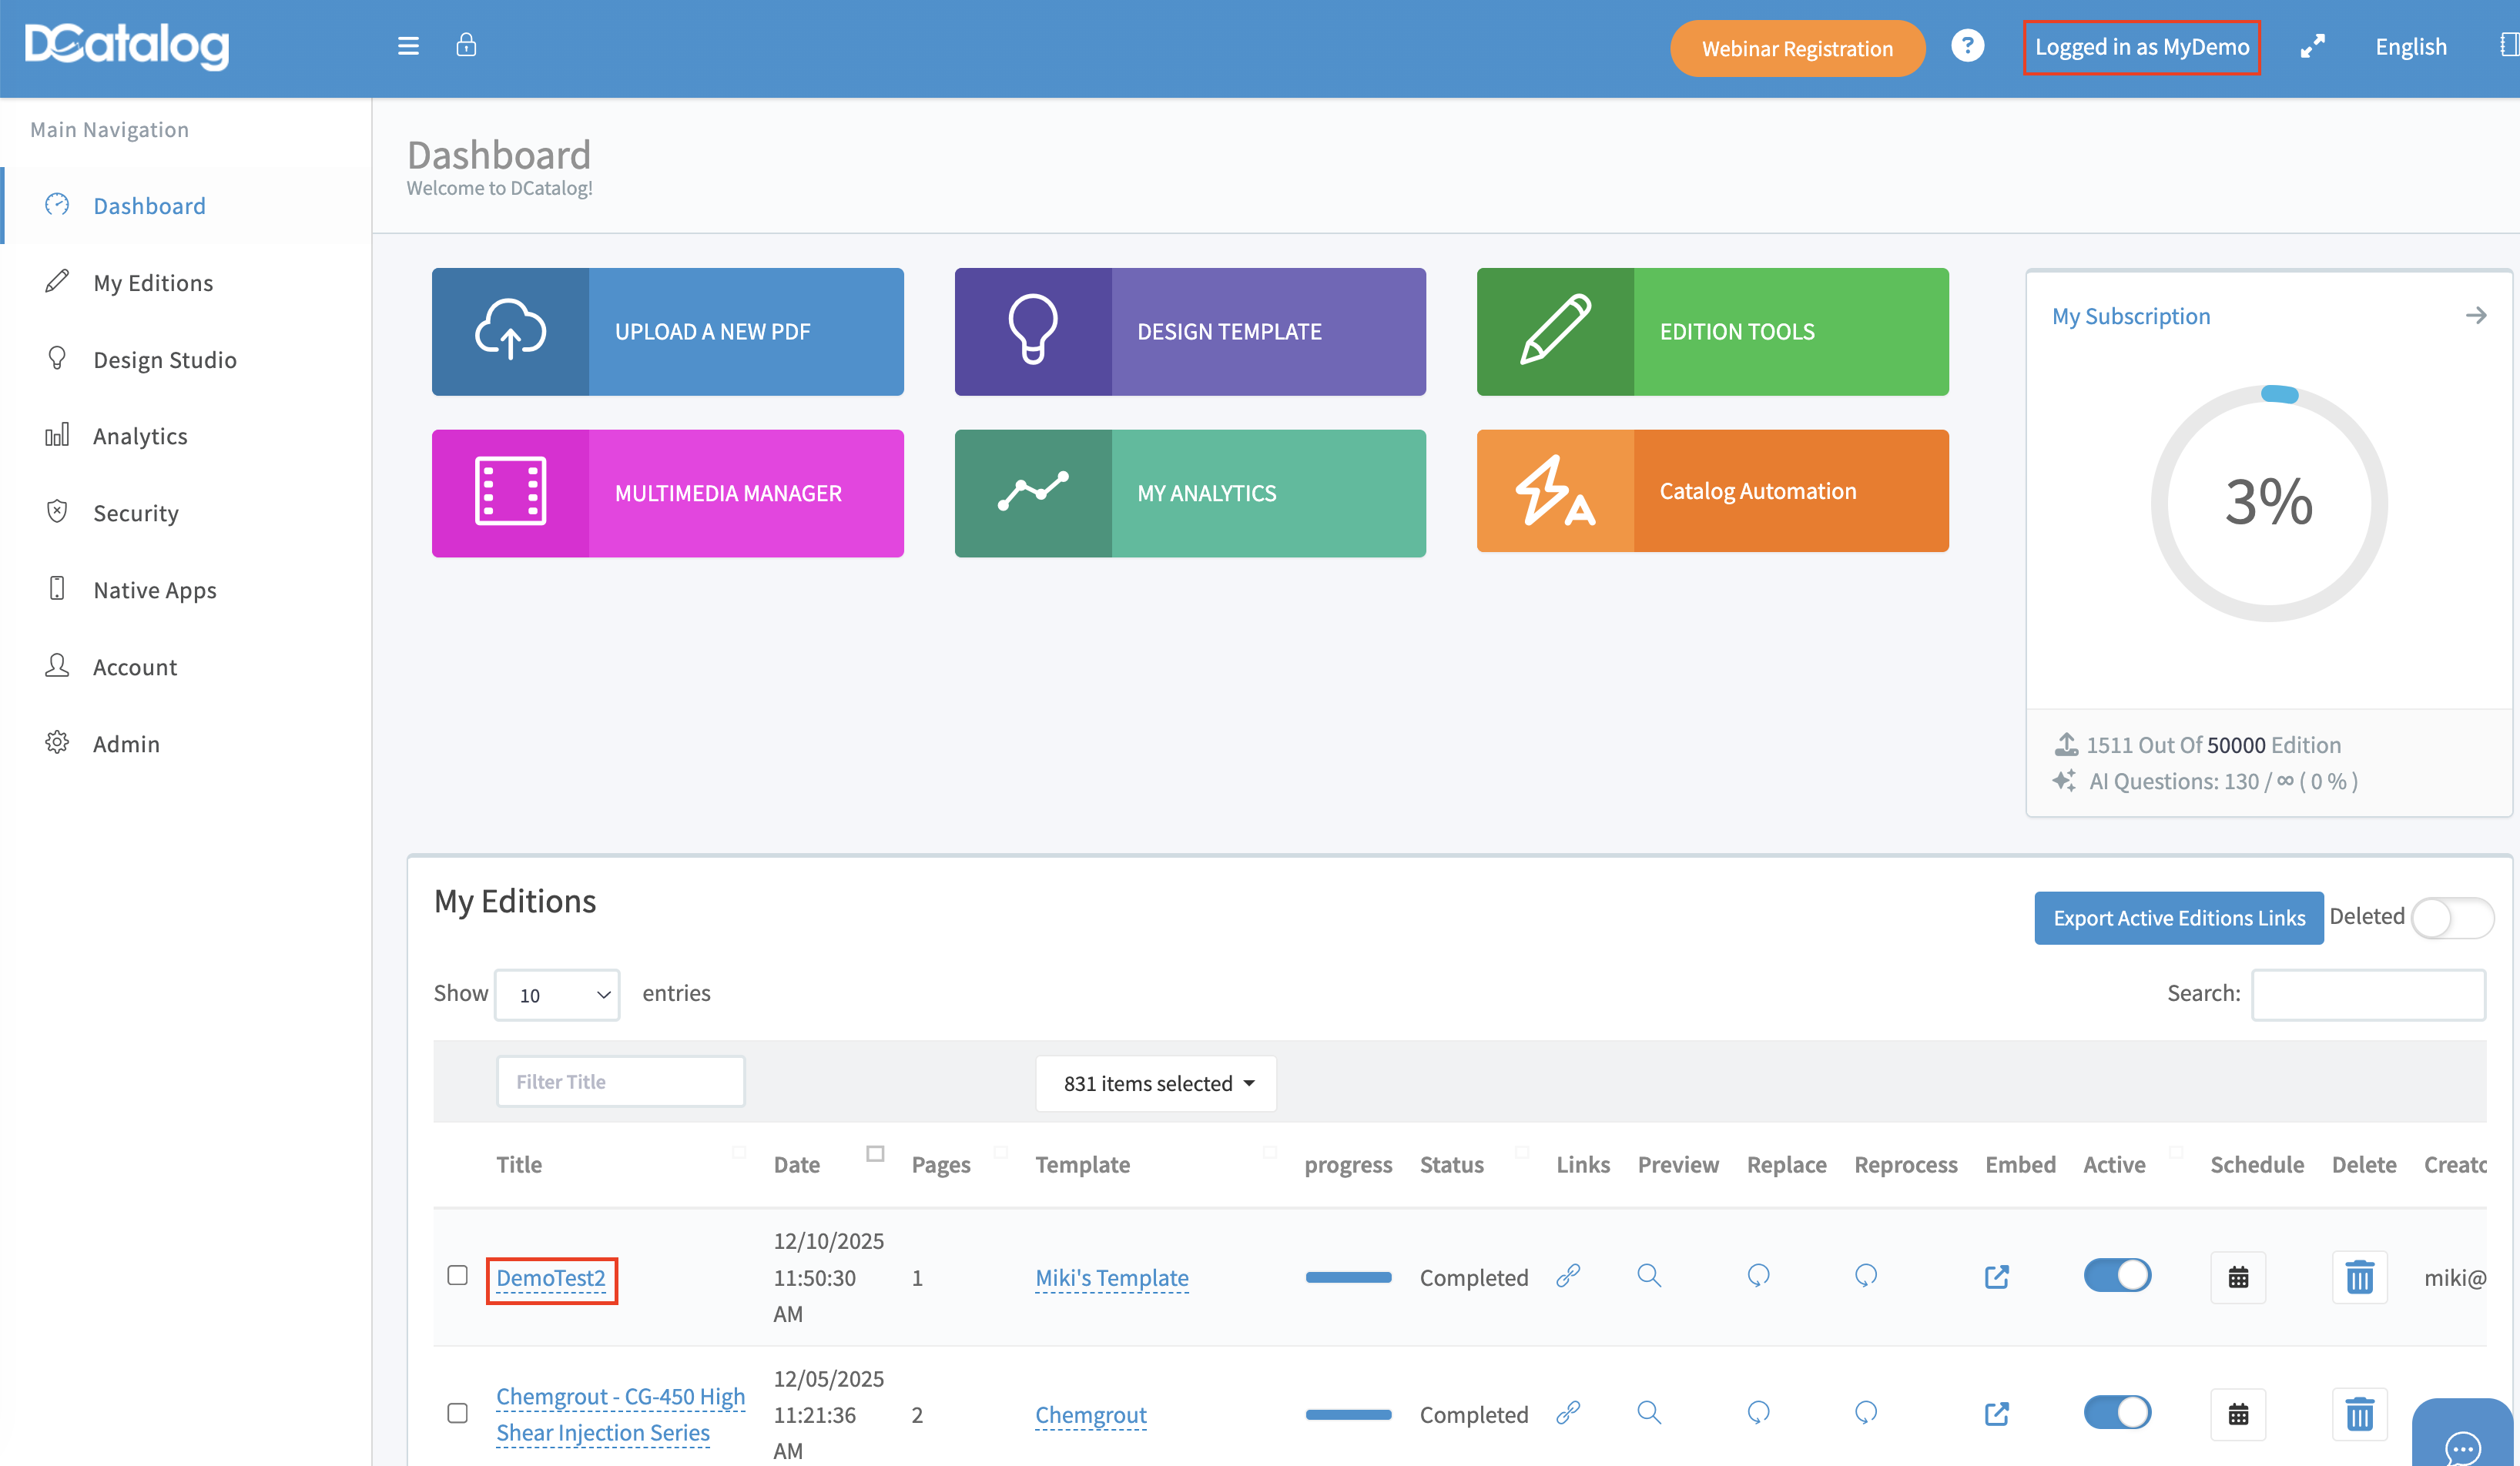2520x1466 pixels.
Task: Open the chat bubble widget icon
Action: (x=2462, y=1445)
